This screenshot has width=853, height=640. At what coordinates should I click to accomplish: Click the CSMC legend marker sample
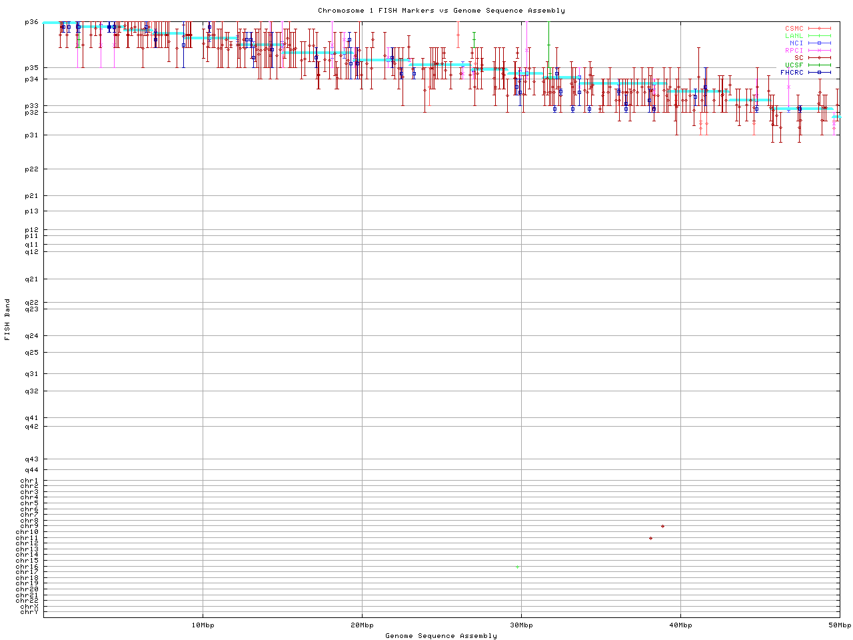pos(819,29)
